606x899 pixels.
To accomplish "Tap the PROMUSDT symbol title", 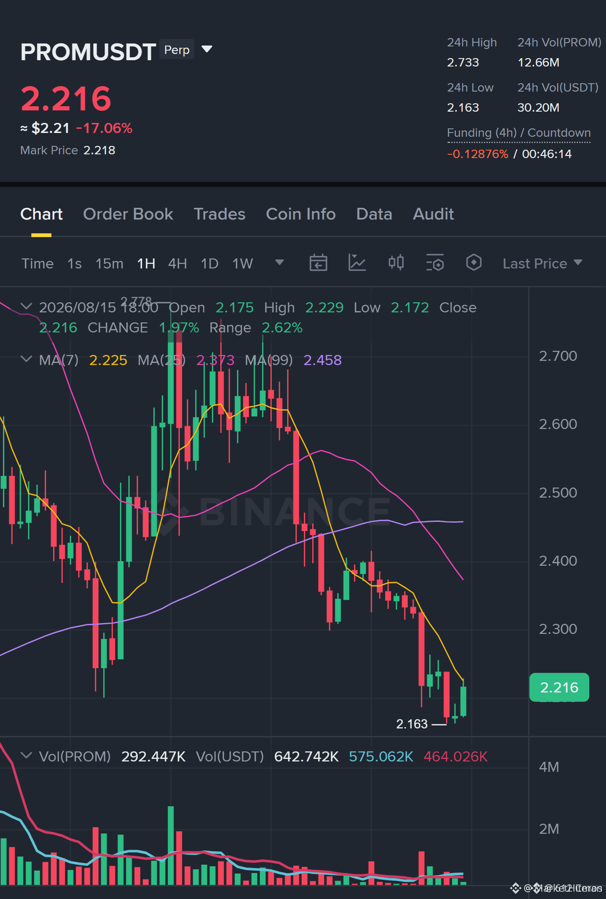I will (88, 52).
